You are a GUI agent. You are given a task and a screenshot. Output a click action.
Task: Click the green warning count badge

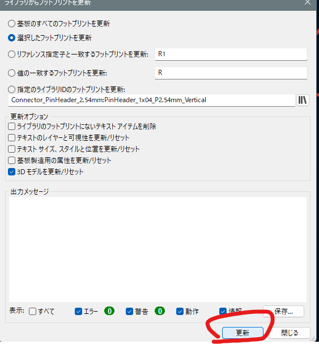click(x=160, y=311)
